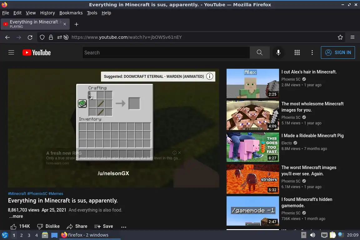Show desktop with the blue taskbar icon

pos(54,235)
